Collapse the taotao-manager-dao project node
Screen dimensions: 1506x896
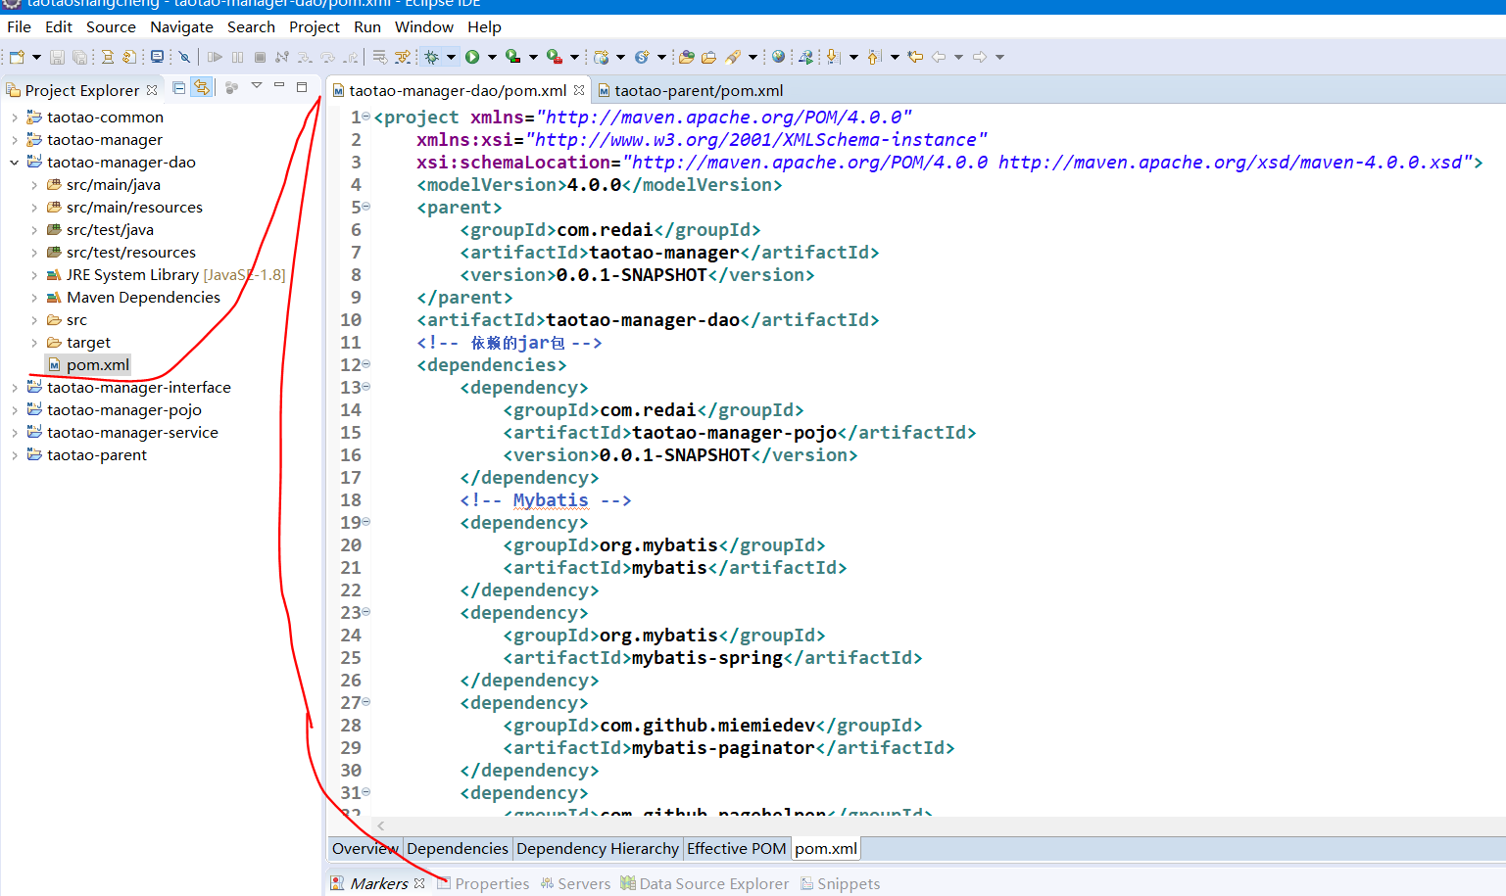[x=15, y=163]
